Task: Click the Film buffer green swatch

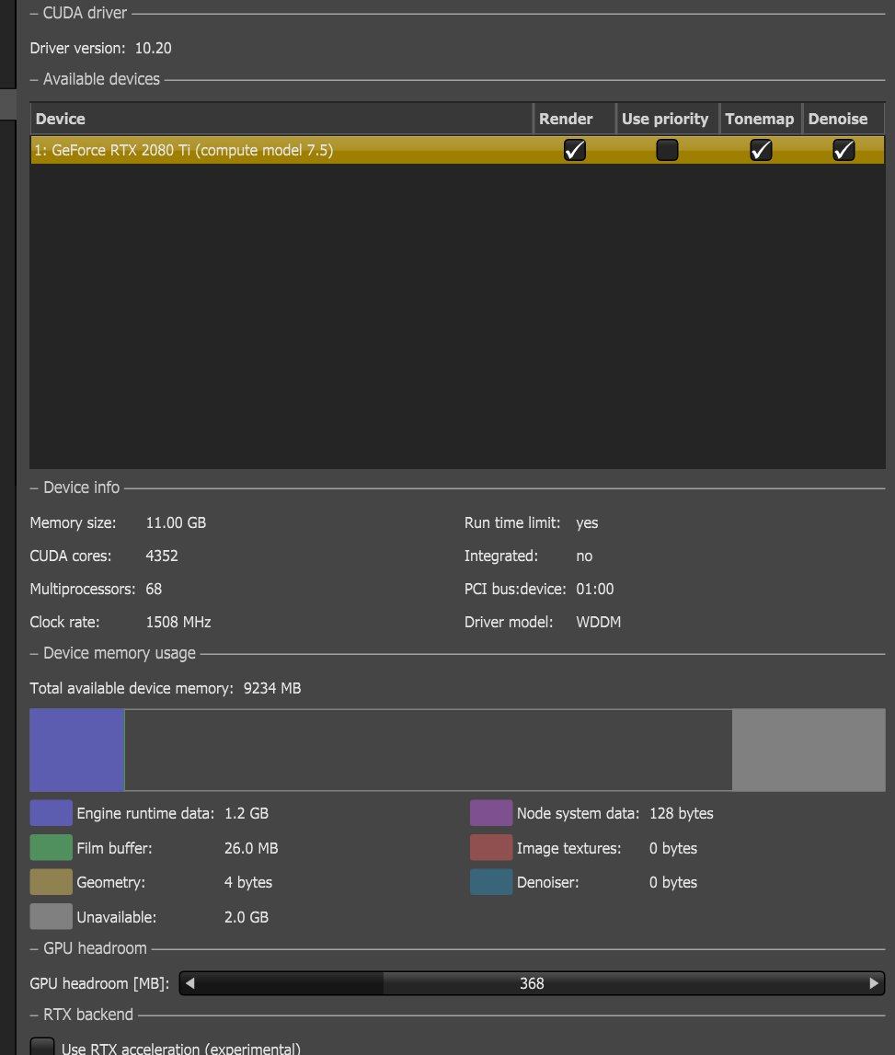Action: tap(52, 847)
